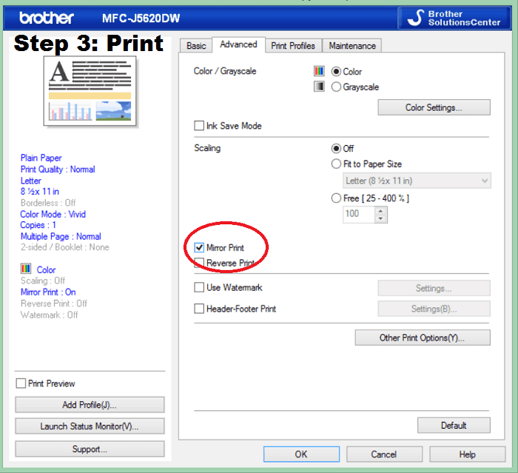Click the watermark Settings button
Image resolution: width=518 pixels, height=473 pixels.
pos(434,288)
